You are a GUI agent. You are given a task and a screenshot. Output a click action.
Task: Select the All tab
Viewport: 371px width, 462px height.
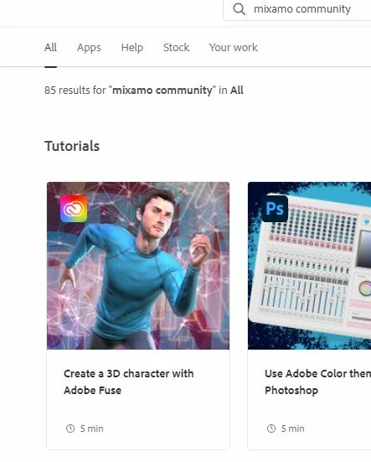[50, 48]
